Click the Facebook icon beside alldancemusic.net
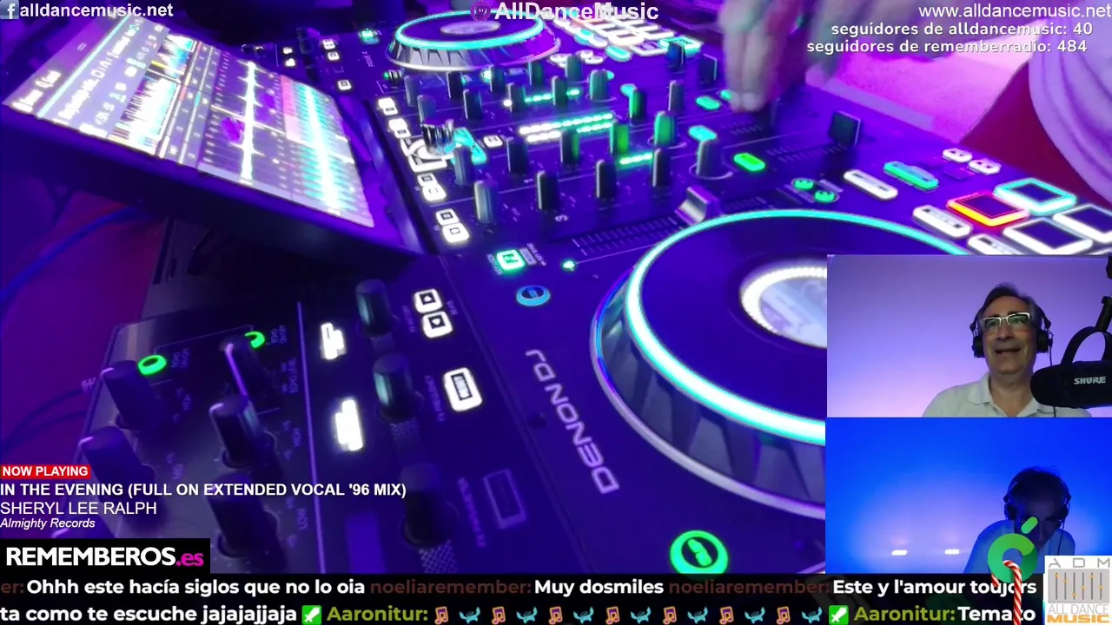The width and height of the screenshot is (1112, 625). [x=10, y=10]
